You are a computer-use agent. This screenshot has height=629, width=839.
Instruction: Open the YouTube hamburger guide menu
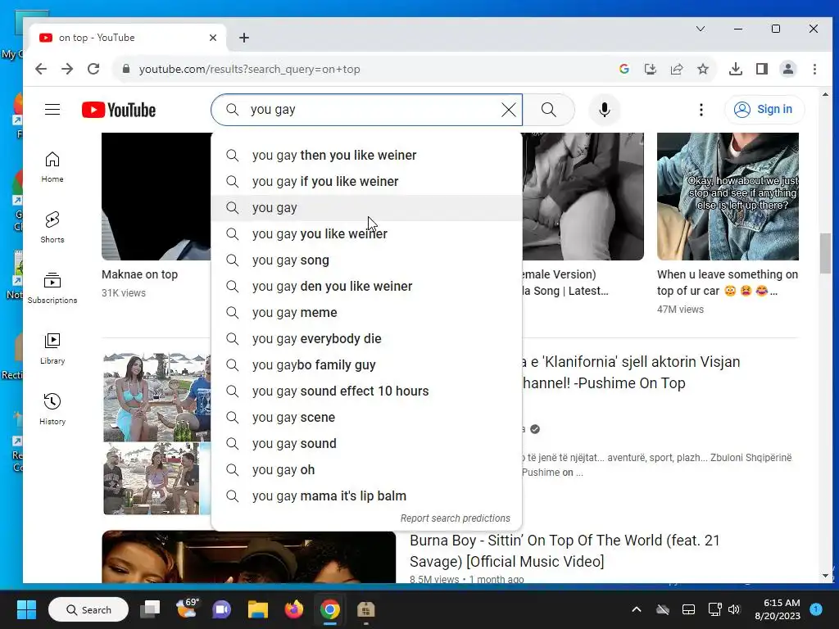click(52, 110)
